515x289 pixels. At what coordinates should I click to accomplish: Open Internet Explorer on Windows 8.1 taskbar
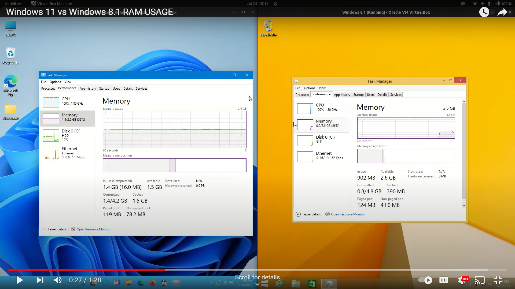click(279, 283)
